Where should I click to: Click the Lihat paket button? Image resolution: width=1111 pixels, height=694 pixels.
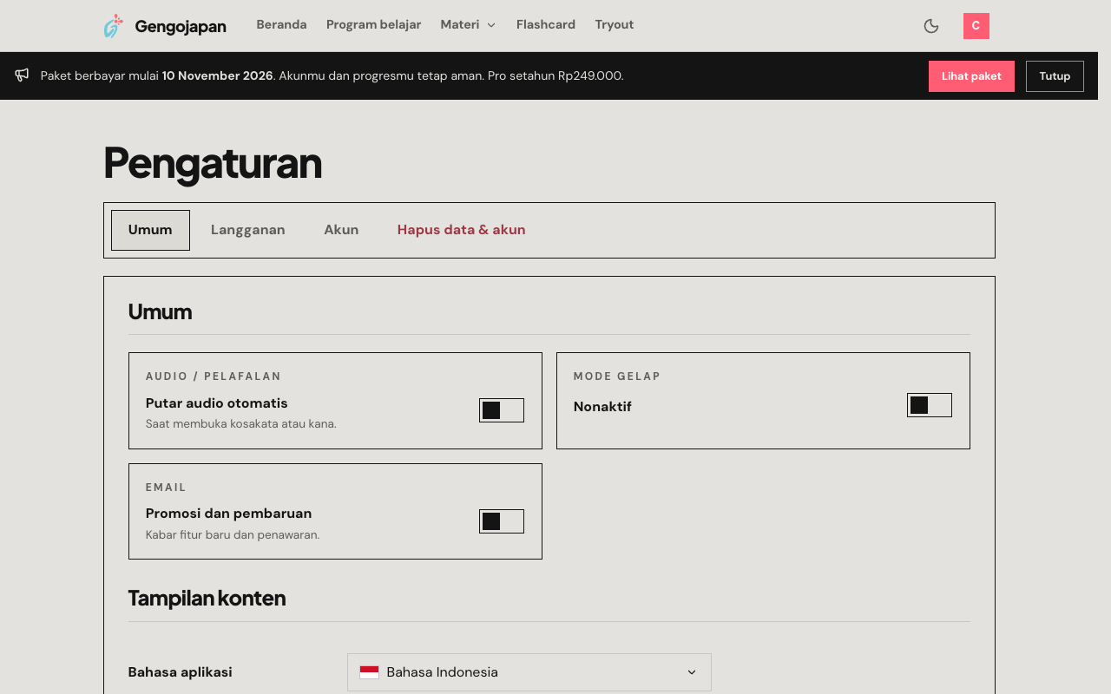(971, 76)
